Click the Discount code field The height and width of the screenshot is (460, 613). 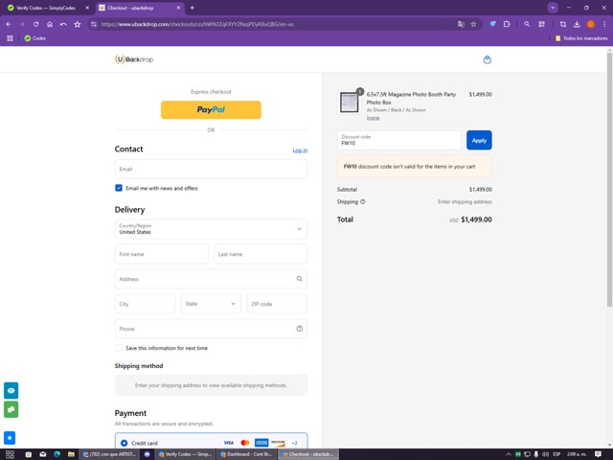[x=399, y=141]
